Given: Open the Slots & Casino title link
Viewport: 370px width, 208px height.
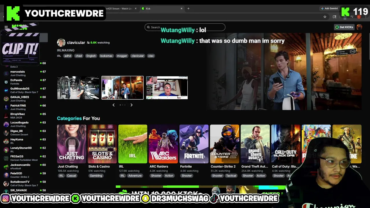Looking at the screenshot, I should (99, 166).
